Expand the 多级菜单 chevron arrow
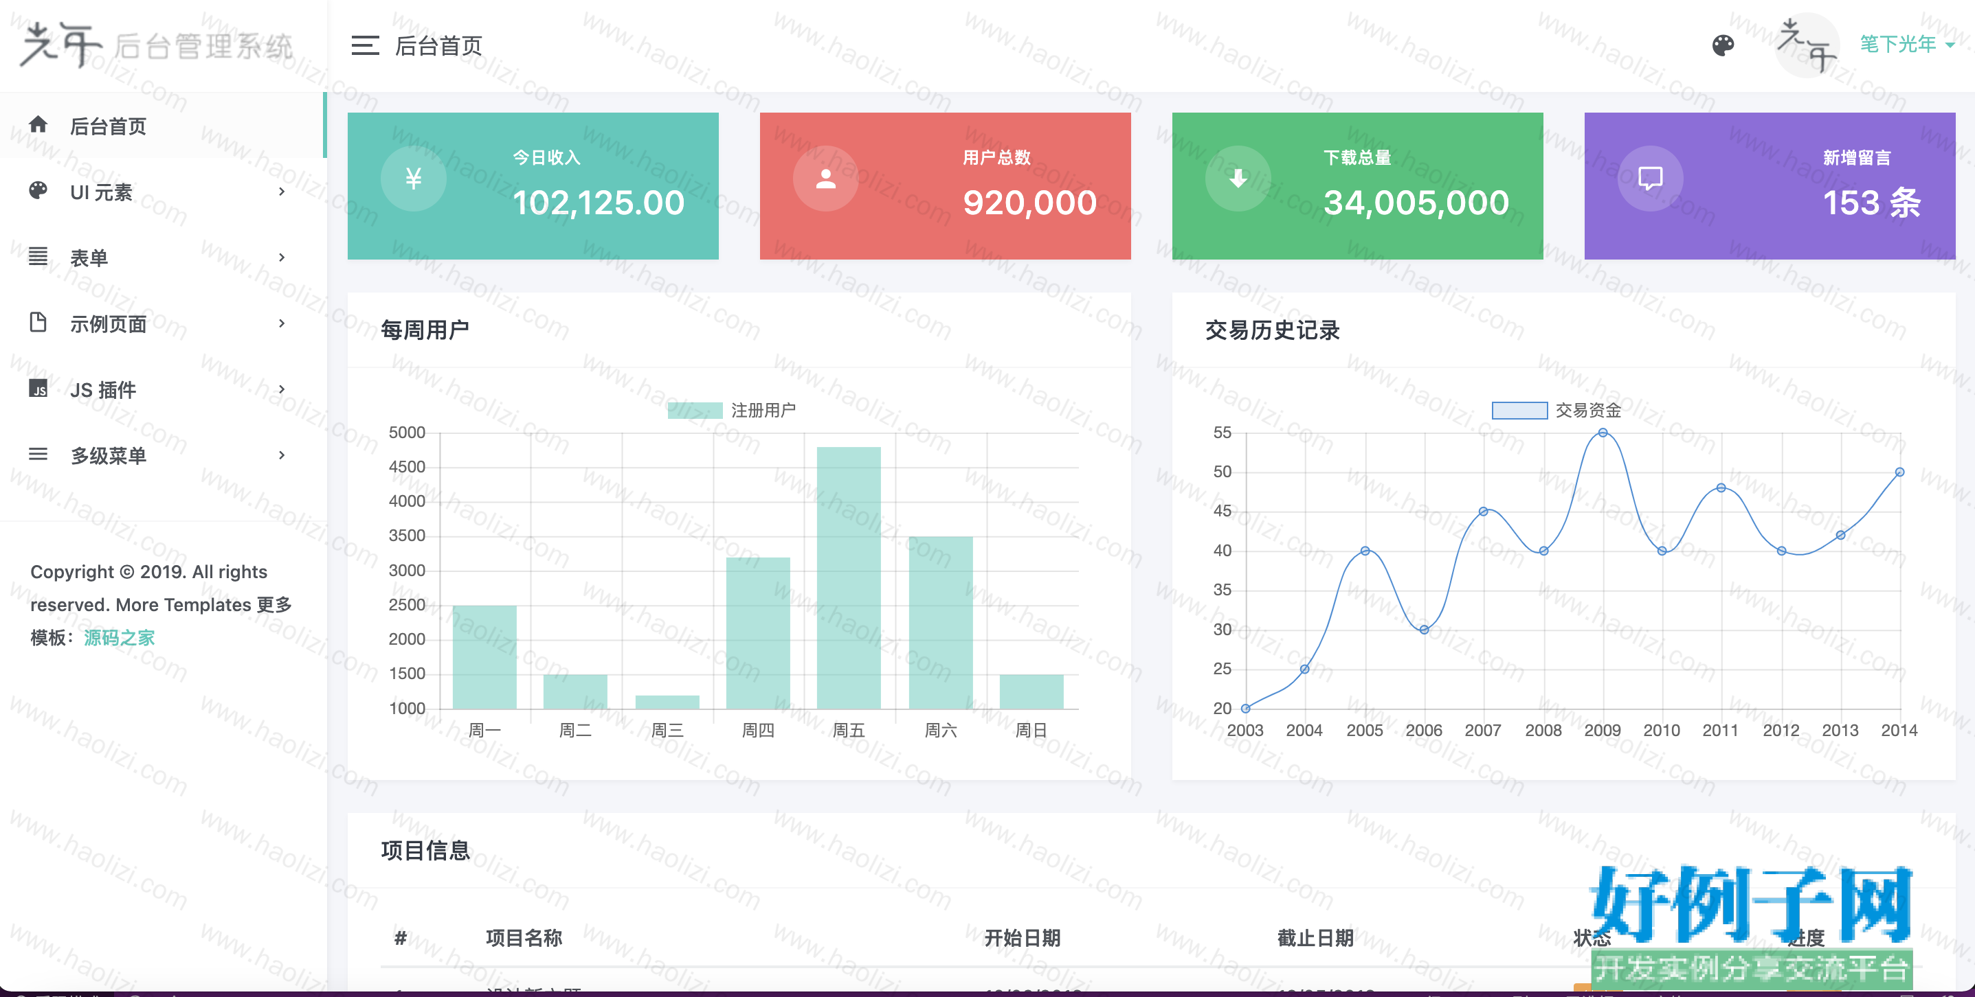The height and width of the screenshot is (997, 1975). pyautogui.click(x=282, y=455)
